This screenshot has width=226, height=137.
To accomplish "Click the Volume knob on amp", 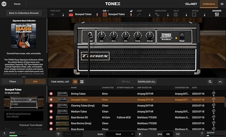I will (150, 35).
